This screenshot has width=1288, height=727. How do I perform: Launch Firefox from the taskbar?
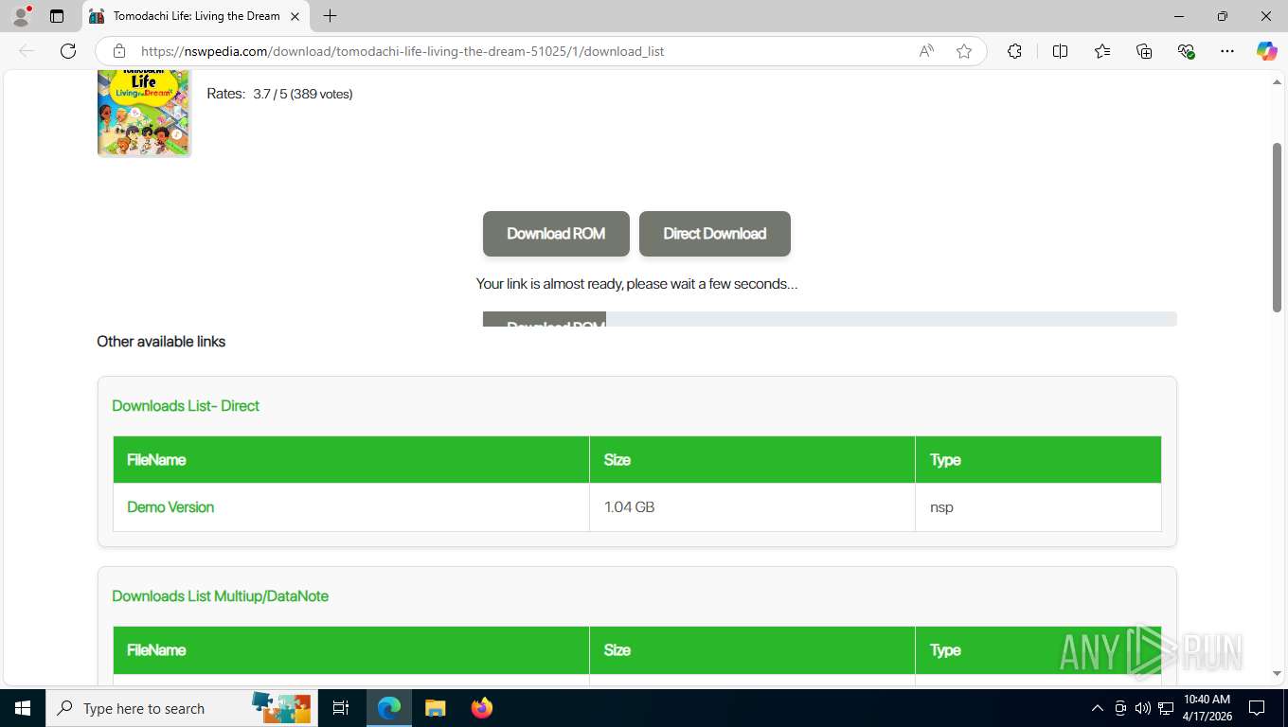click(x=481, y=708)
